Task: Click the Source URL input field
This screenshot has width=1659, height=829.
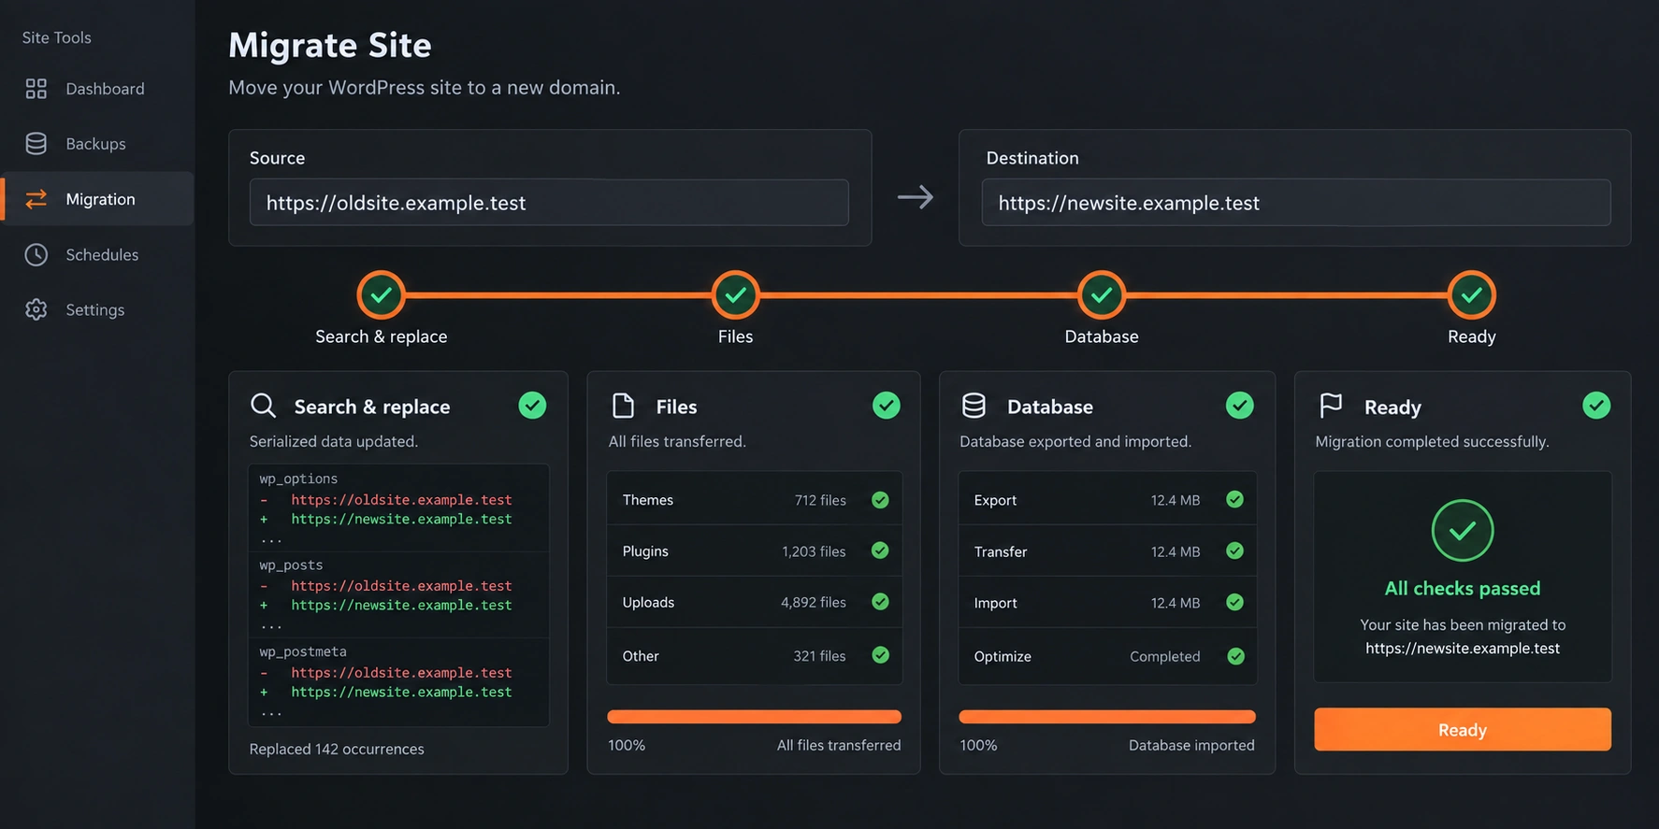Action: point(549,203)
